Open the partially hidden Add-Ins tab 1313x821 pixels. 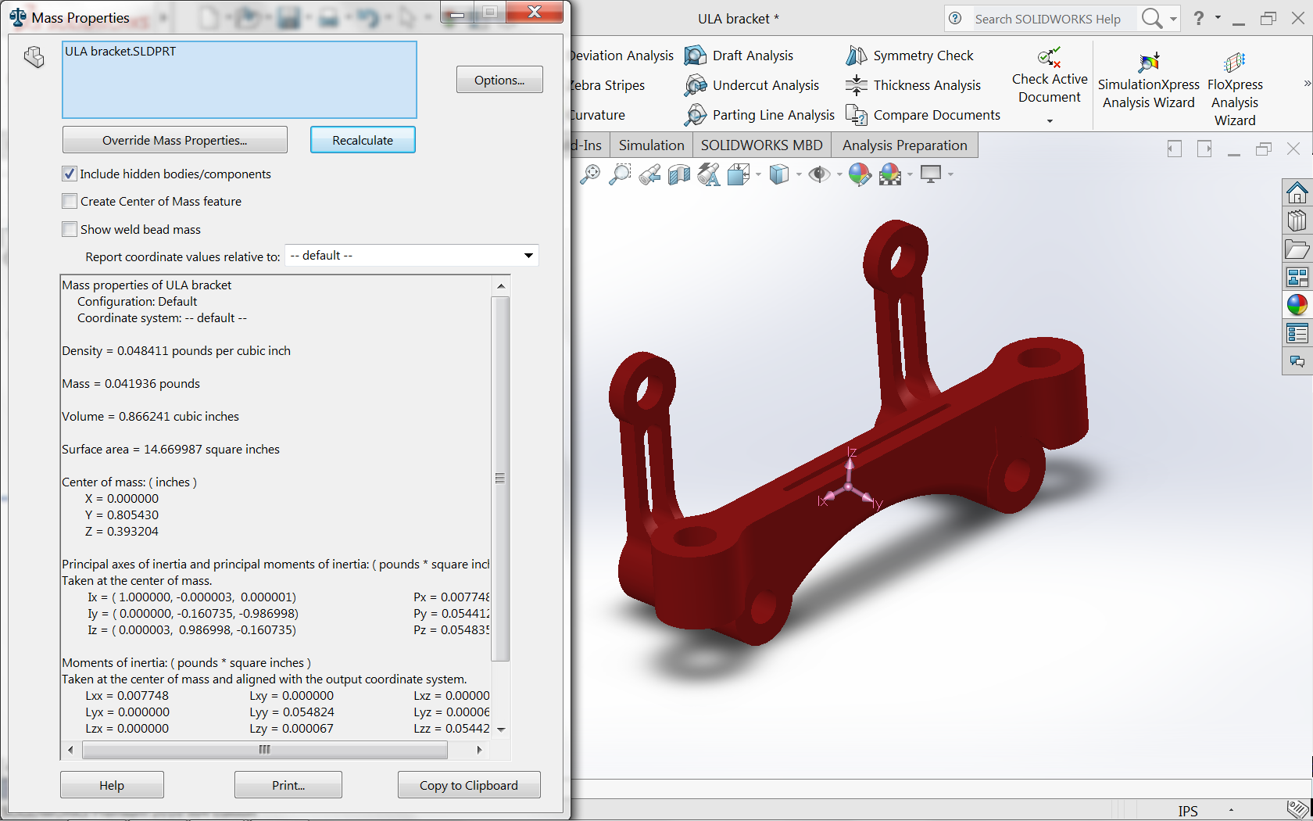pyautogui.click(x=589, y=145)
